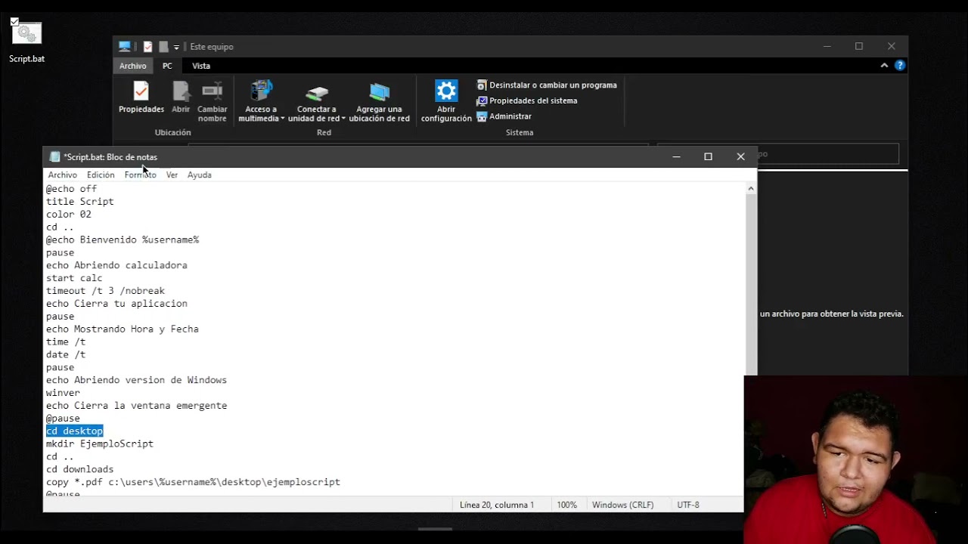Click the "cd downloads" line

80,469
